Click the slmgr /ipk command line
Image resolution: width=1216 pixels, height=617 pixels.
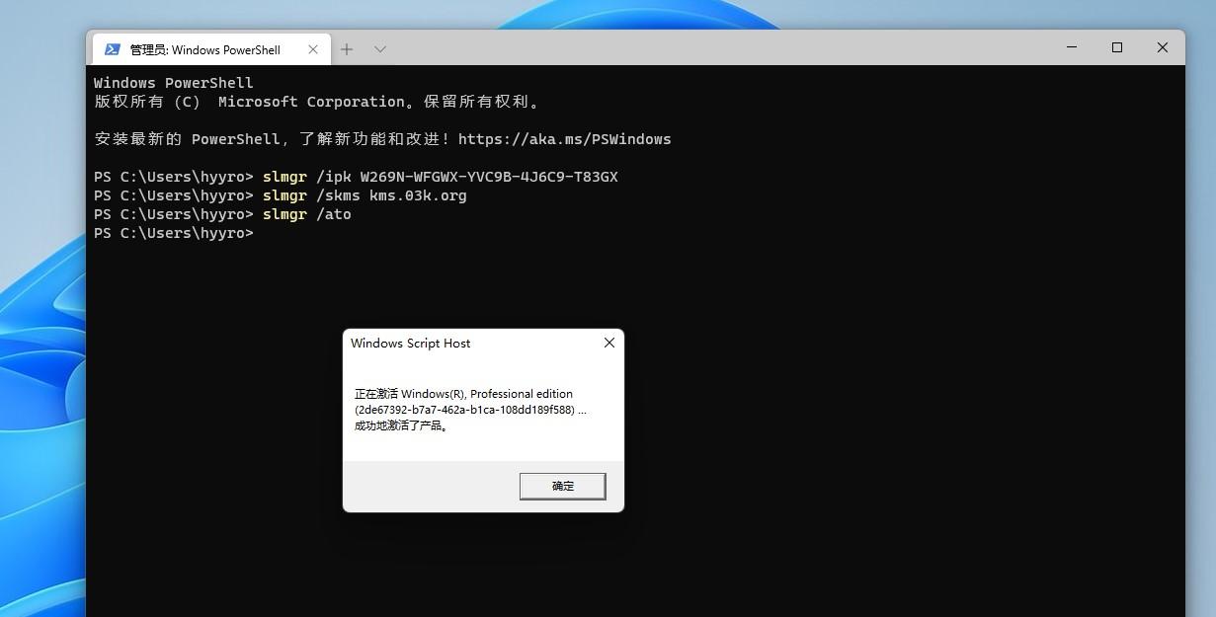(356, 177)
